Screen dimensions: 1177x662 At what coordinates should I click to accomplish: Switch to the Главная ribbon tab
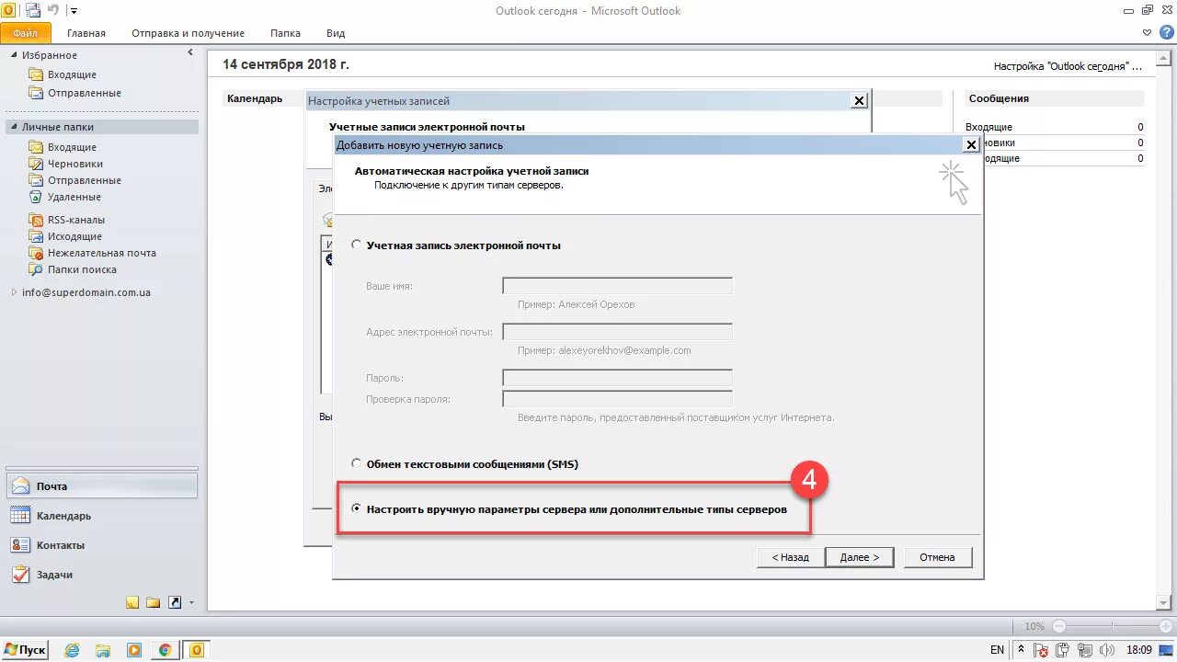click(x=86, y=33)
